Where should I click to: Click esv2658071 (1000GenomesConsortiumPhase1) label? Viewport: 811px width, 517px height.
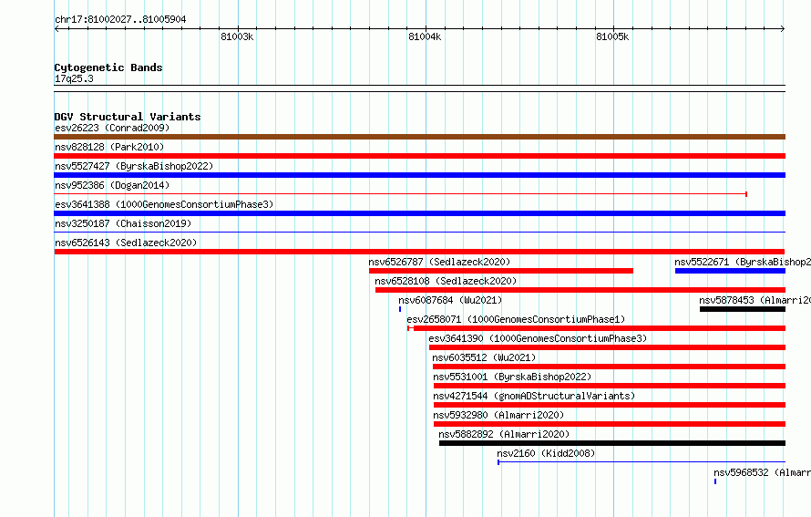pyautogui.click(x=516, y=319)
